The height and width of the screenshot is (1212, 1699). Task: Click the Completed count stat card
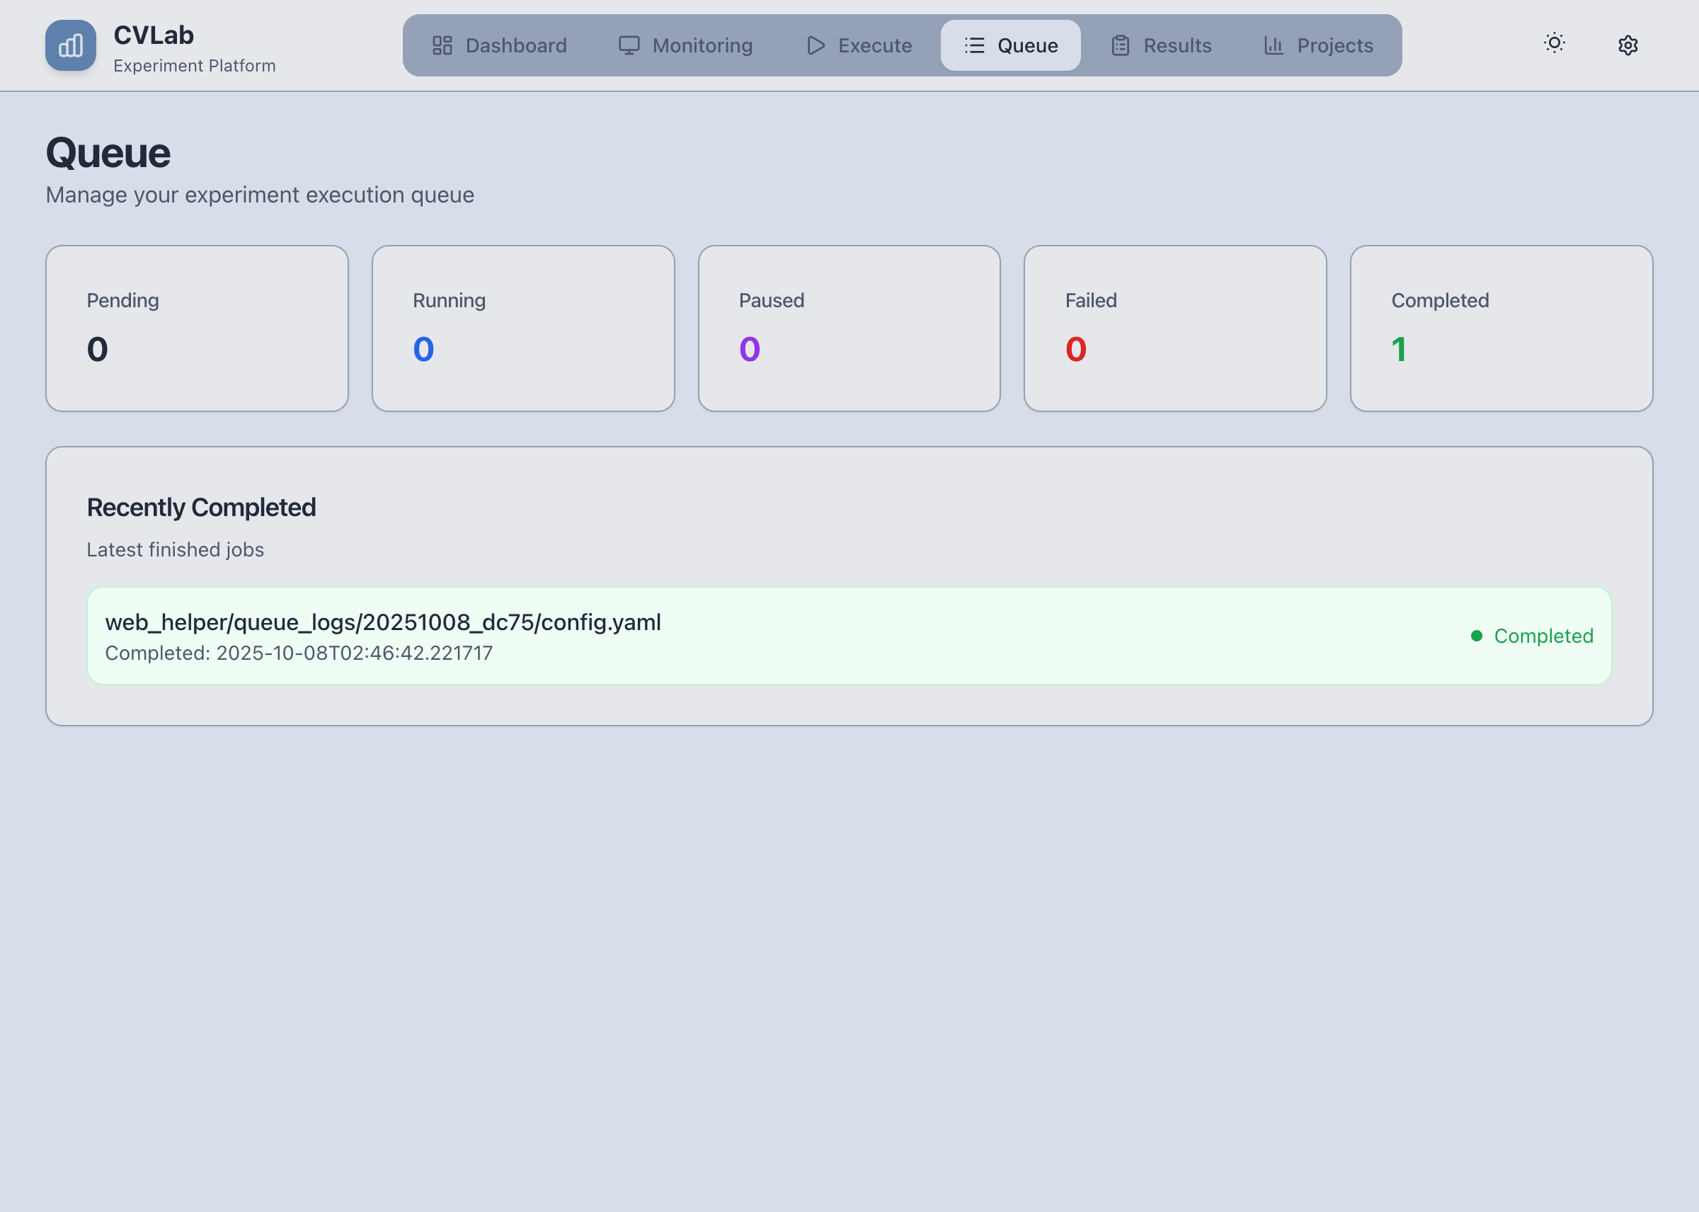point(1501,328)
